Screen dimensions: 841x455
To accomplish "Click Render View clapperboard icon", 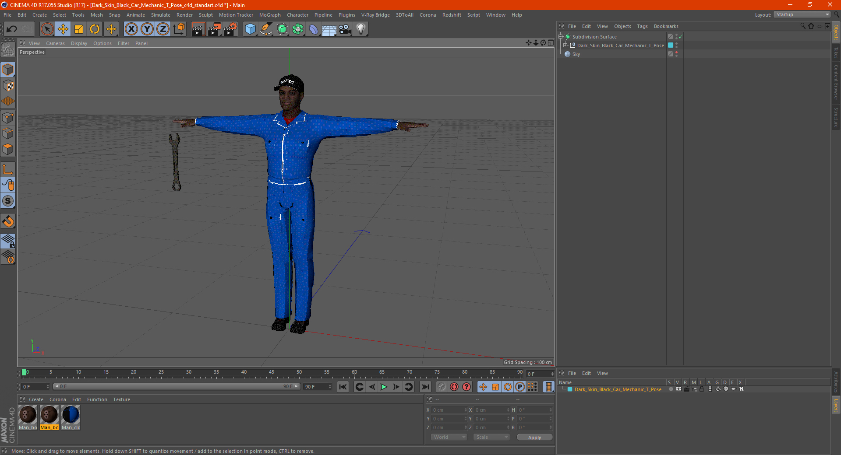I will (x=198, y=29).
